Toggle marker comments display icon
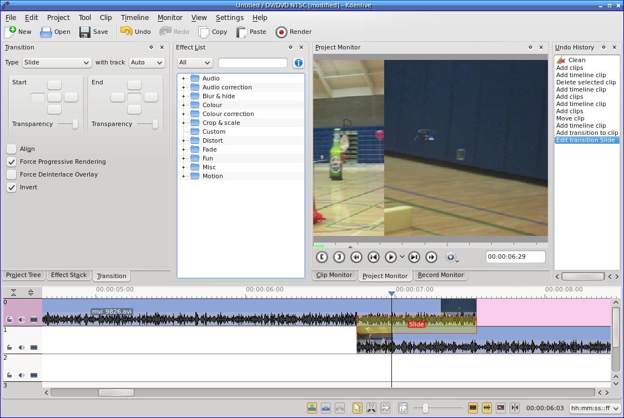 (x=501, y=407)
